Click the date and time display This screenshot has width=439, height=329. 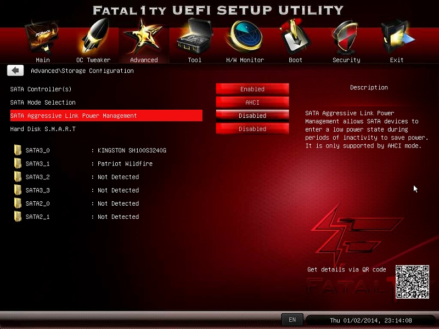370,320
